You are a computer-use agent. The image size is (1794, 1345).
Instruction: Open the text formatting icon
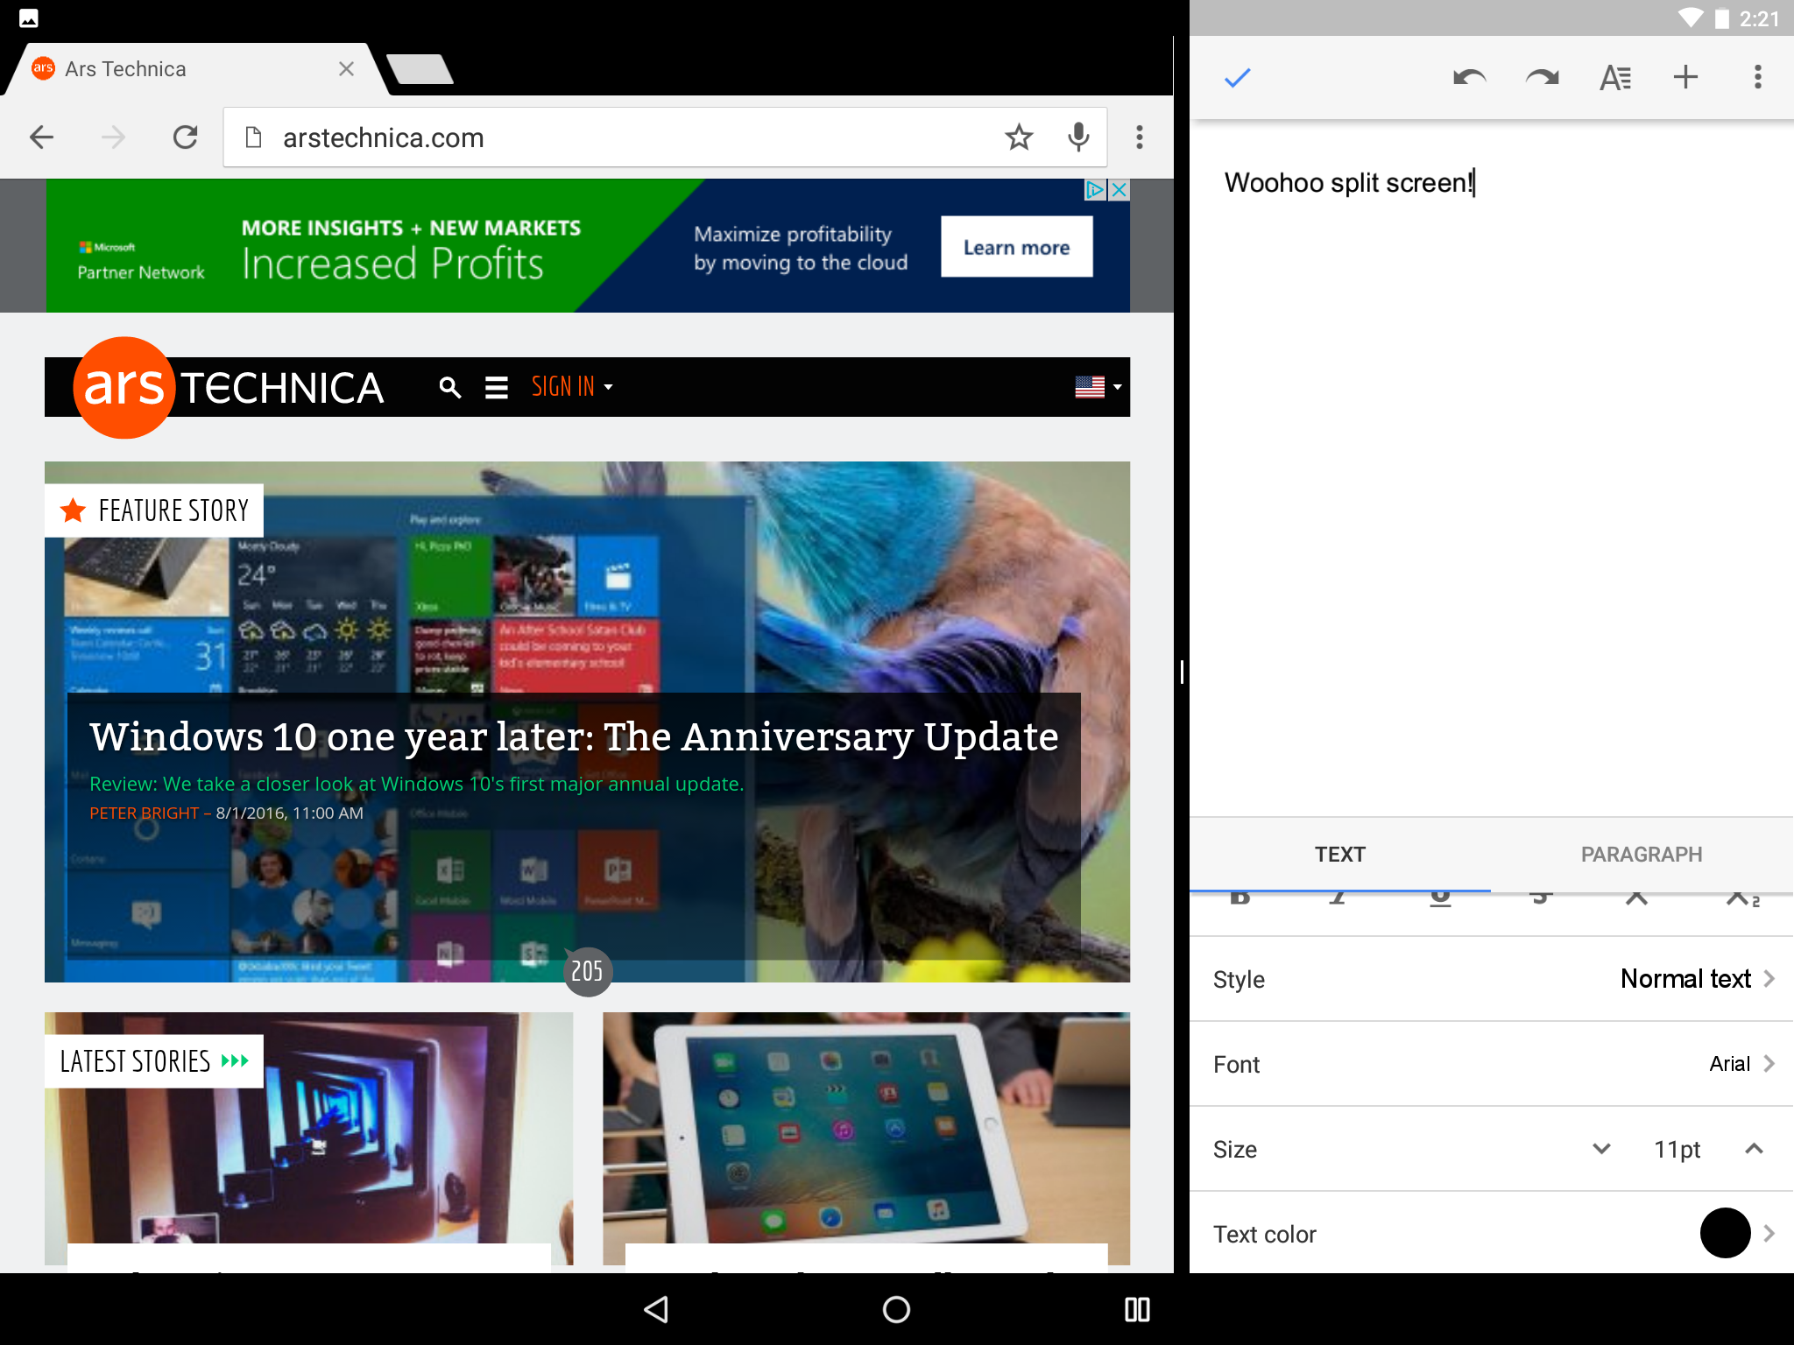pos(1614,78)
